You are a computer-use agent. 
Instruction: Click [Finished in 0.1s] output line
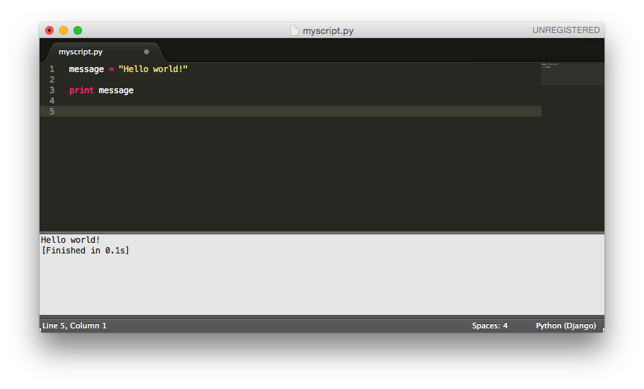[85, 251]
